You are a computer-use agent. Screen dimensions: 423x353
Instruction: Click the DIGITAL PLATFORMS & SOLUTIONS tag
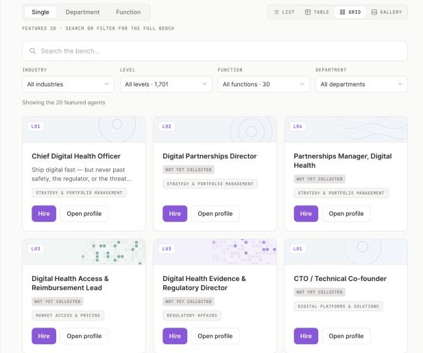[x=338, y=306]
